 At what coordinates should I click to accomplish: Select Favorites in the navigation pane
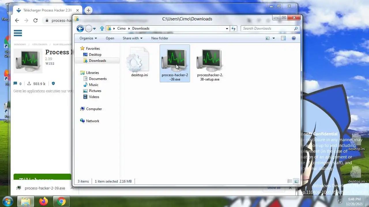90,49
